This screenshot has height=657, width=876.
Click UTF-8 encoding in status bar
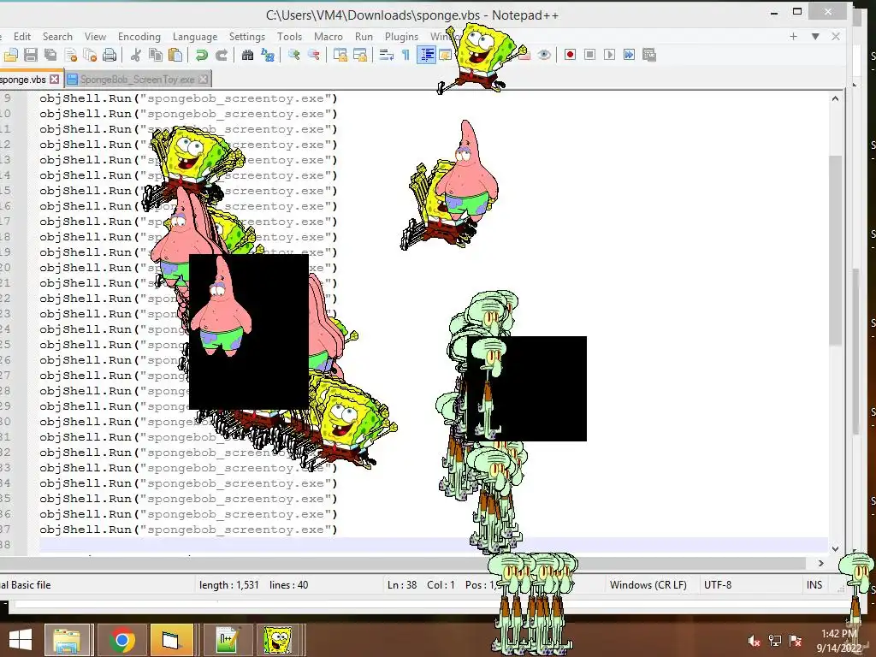click(718, 585)
